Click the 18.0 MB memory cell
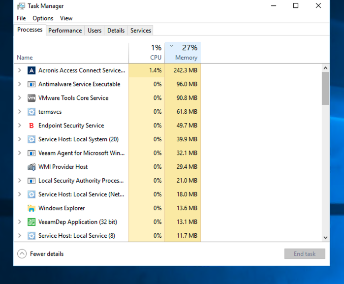 (x=183, y=194)
